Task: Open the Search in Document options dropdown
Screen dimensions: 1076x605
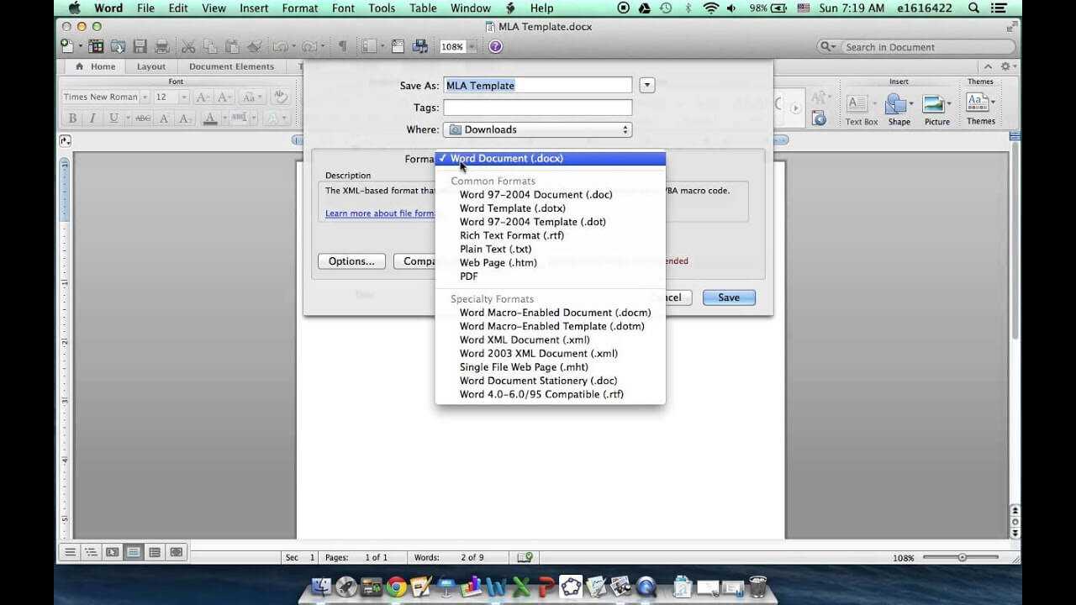Action: (828, 47)
